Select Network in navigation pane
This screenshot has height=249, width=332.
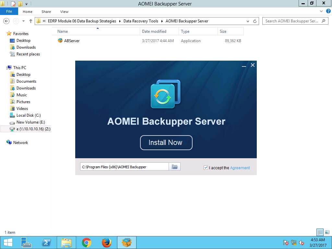click(20, 143)
